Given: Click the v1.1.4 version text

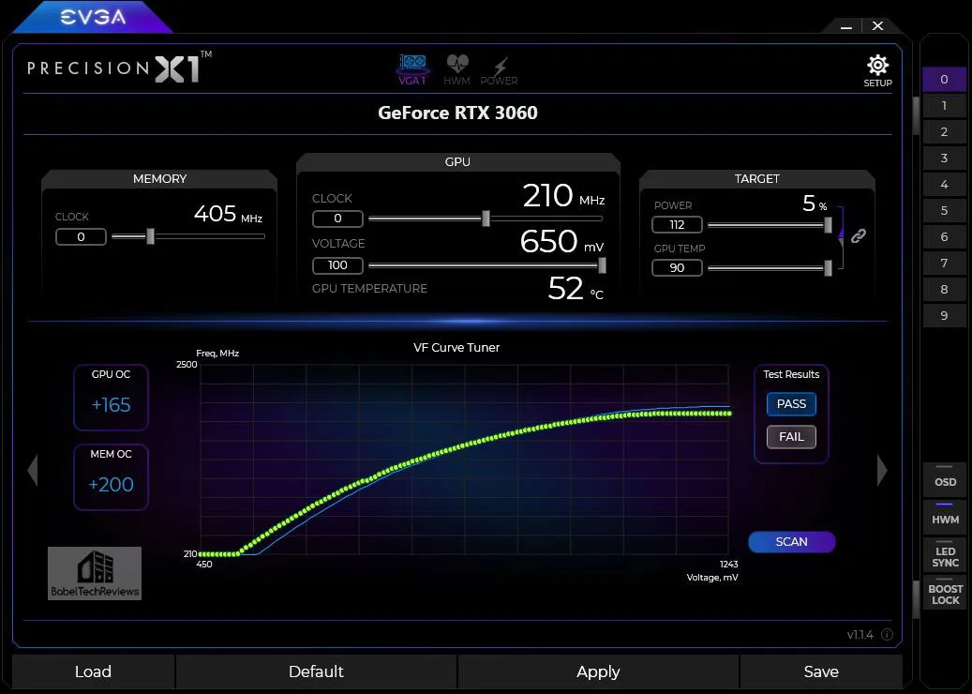Looking at the screenshot, I should tap(860, 635).
